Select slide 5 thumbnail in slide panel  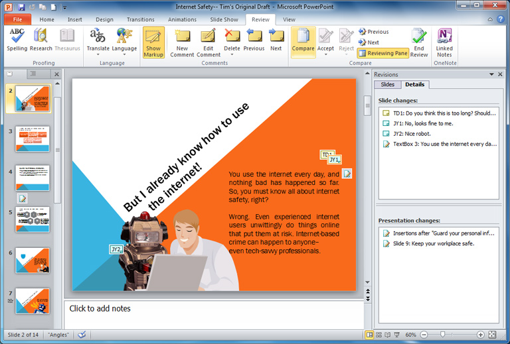click(33, 219)
